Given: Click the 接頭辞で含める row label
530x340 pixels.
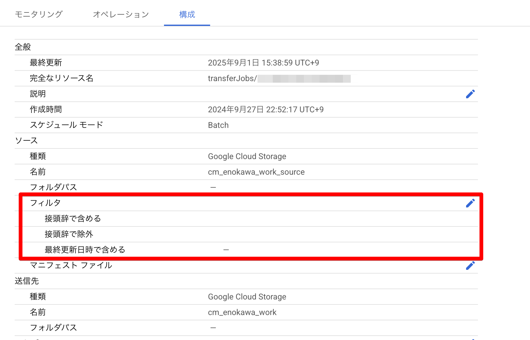Looking at the screenshot, I should (x=73, y=219).
